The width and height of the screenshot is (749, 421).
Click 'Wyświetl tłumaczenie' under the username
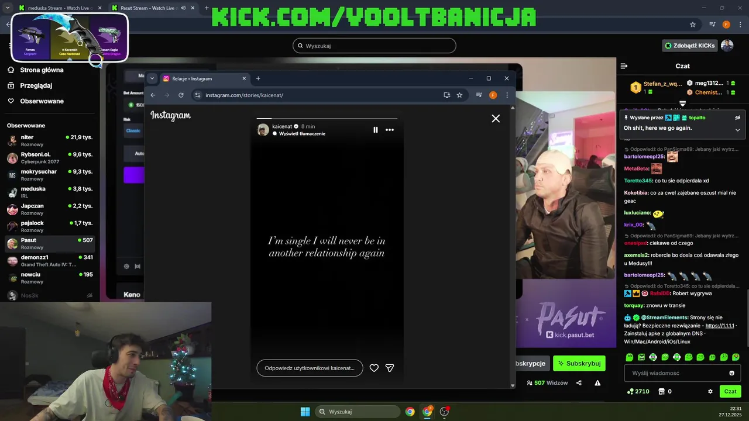click(x=302, y=134)
